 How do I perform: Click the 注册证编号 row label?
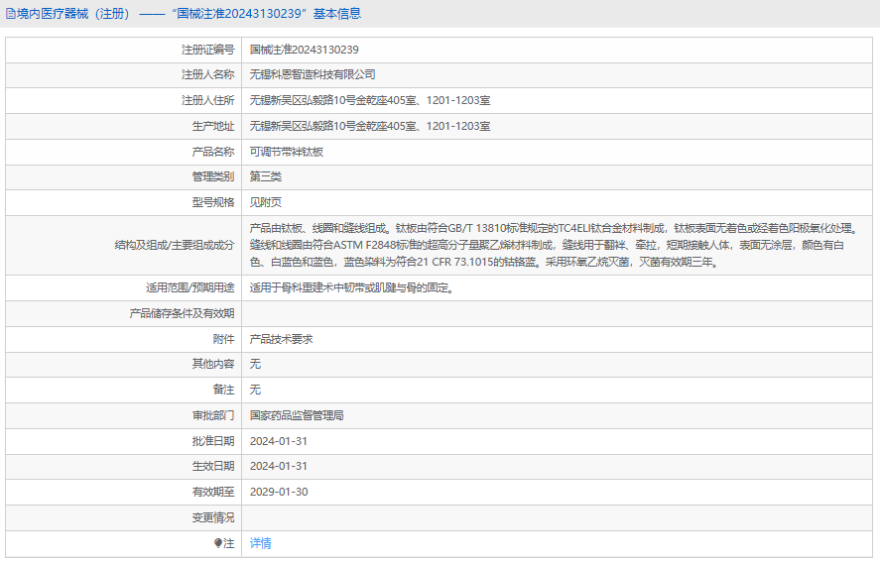[x=207, y=50]
